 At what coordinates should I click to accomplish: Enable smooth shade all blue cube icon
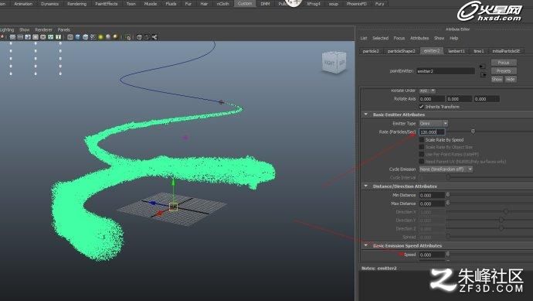click(x=78, y=37)
